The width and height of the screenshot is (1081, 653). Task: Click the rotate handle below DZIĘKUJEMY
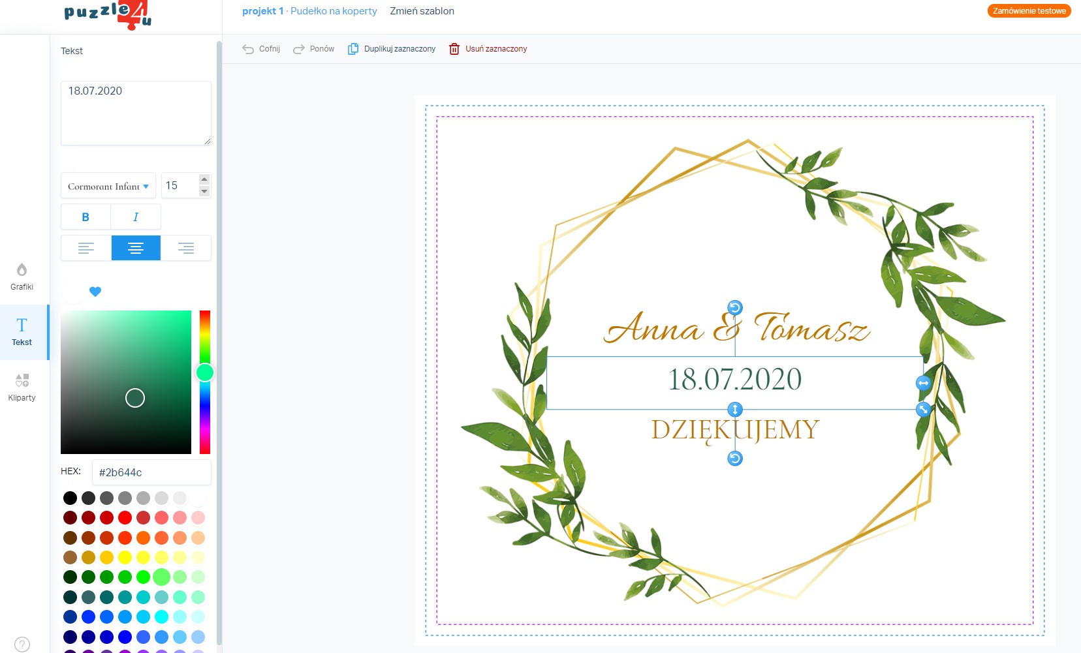pos(735,459)
